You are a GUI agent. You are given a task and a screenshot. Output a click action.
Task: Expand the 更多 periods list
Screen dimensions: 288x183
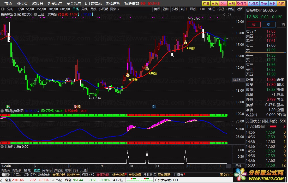115,9
